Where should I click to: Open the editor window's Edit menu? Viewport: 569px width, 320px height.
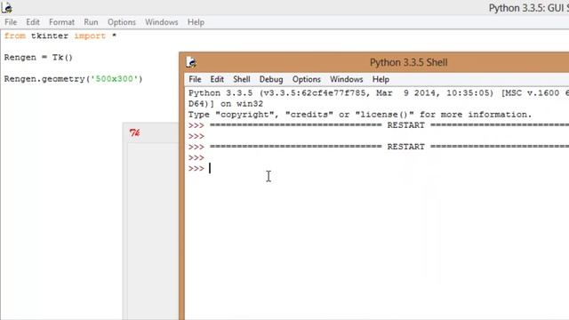tap(33, 22)
